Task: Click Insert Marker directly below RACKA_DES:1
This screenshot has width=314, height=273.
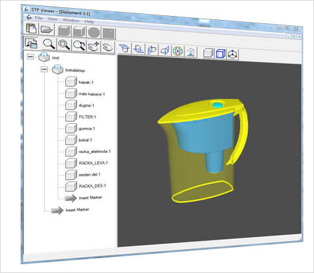Action: tap(90, 198)
